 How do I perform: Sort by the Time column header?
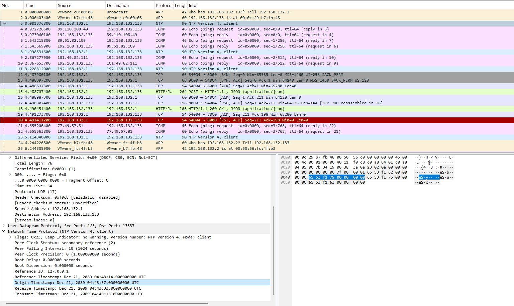click(x=40, y=6)
